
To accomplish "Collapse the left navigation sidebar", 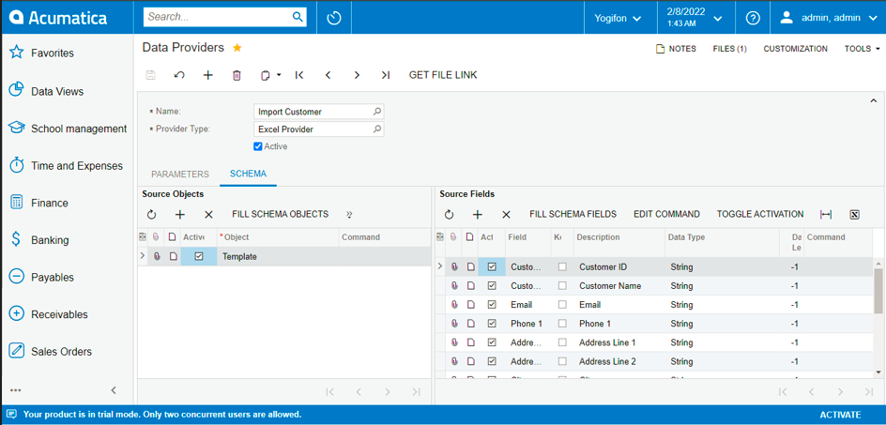I will (114, 390).
